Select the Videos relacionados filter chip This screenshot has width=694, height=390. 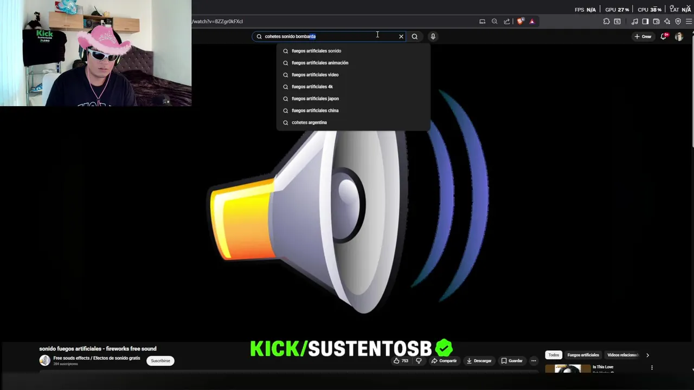click(x=622, y=355)
